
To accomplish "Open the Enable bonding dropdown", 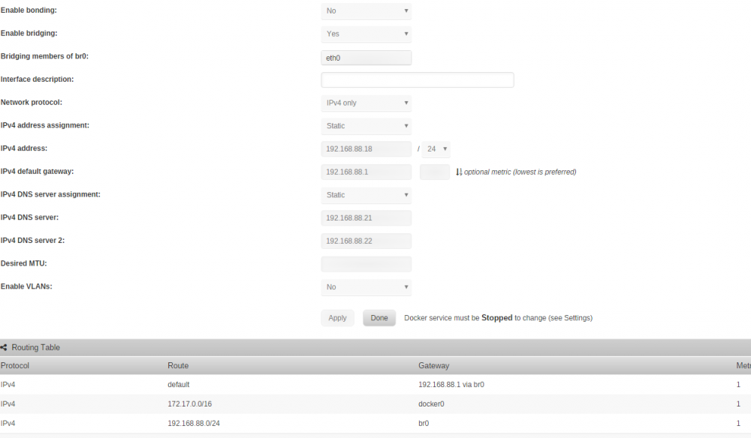I will [366, 10].
